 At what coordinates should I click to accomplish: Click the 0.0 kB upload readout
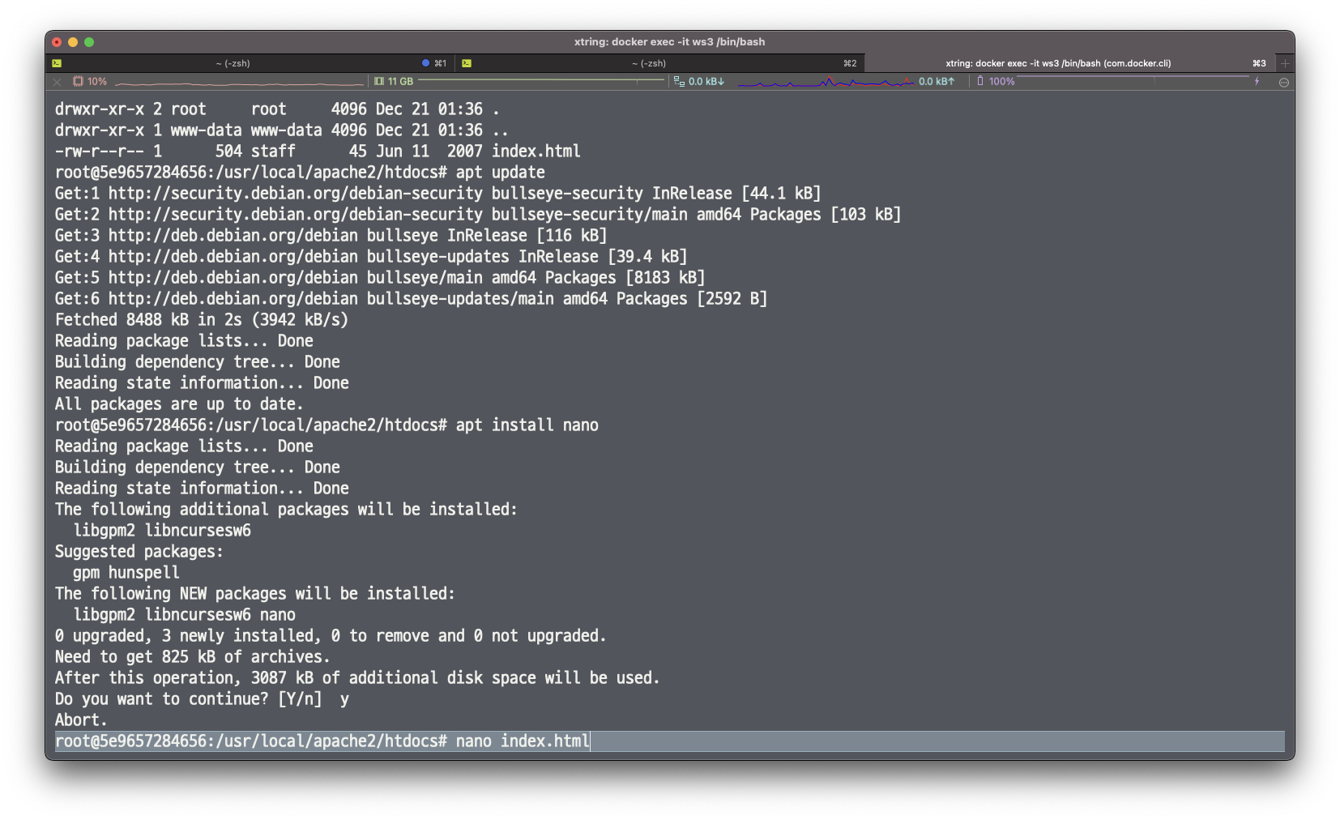tap(937, 81)
